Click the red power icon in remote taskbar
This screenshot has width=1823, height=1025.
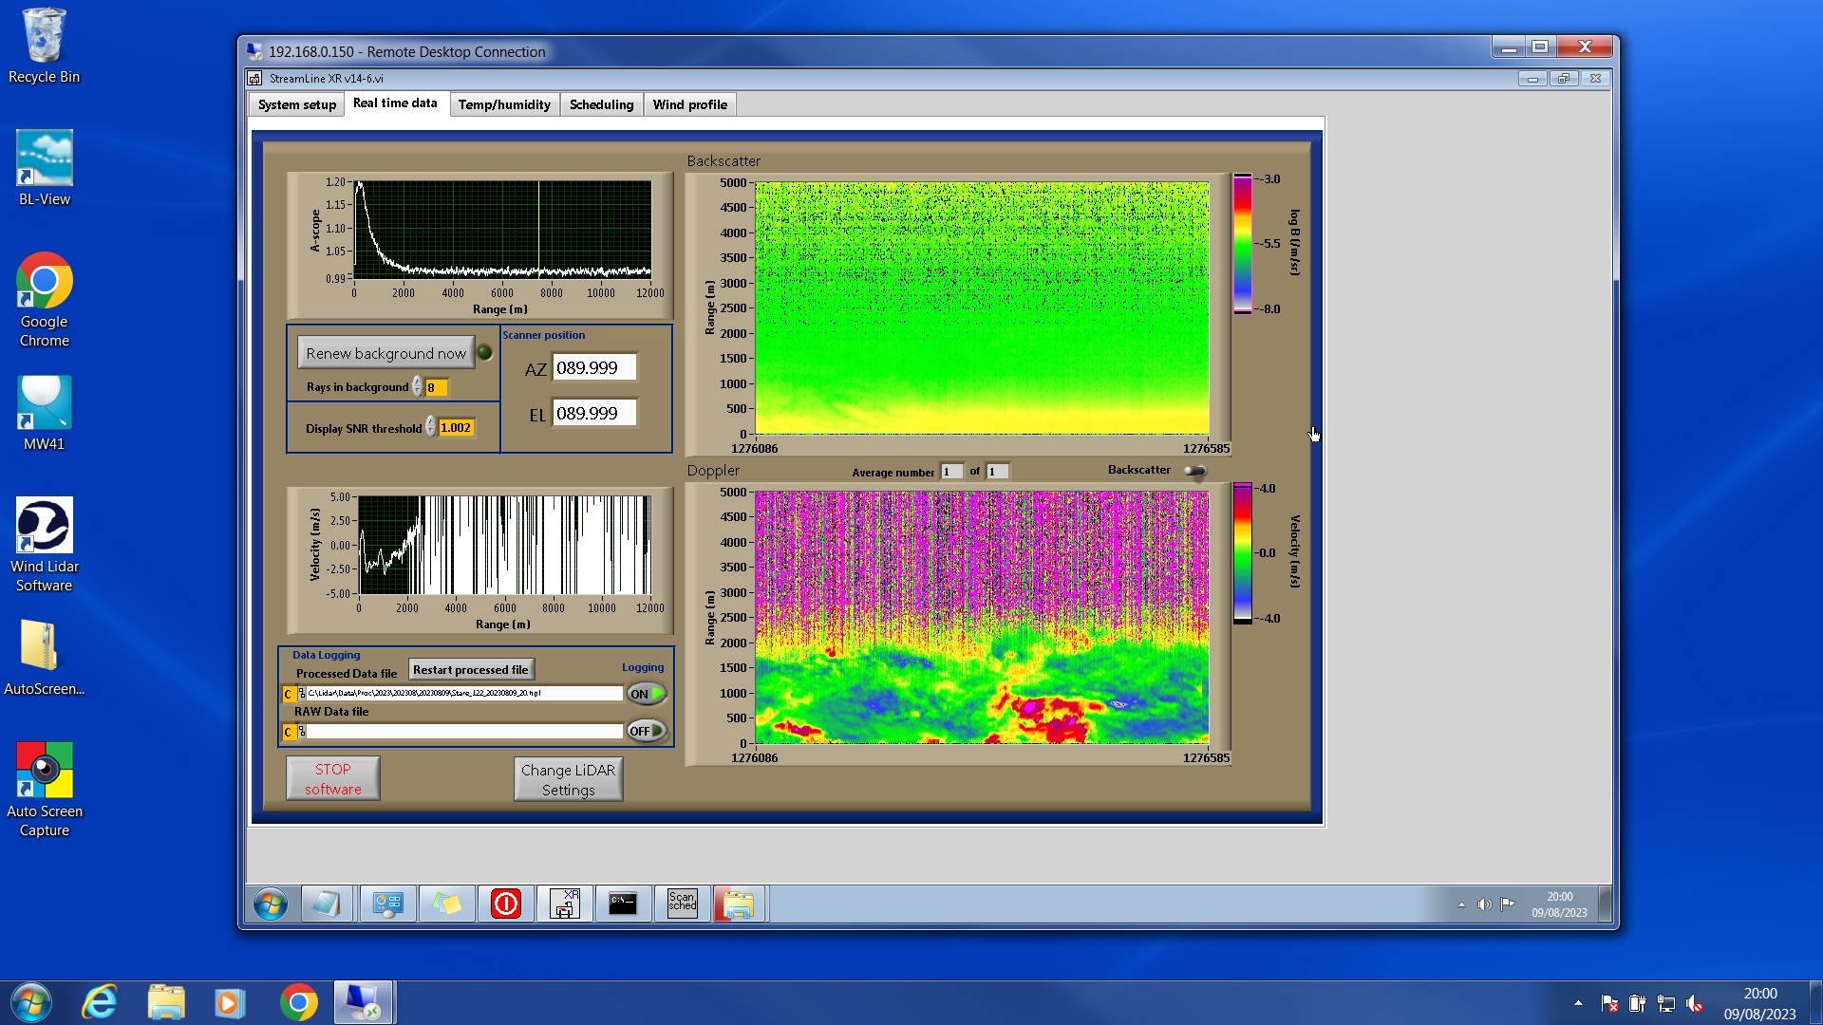tap(506, 903)
